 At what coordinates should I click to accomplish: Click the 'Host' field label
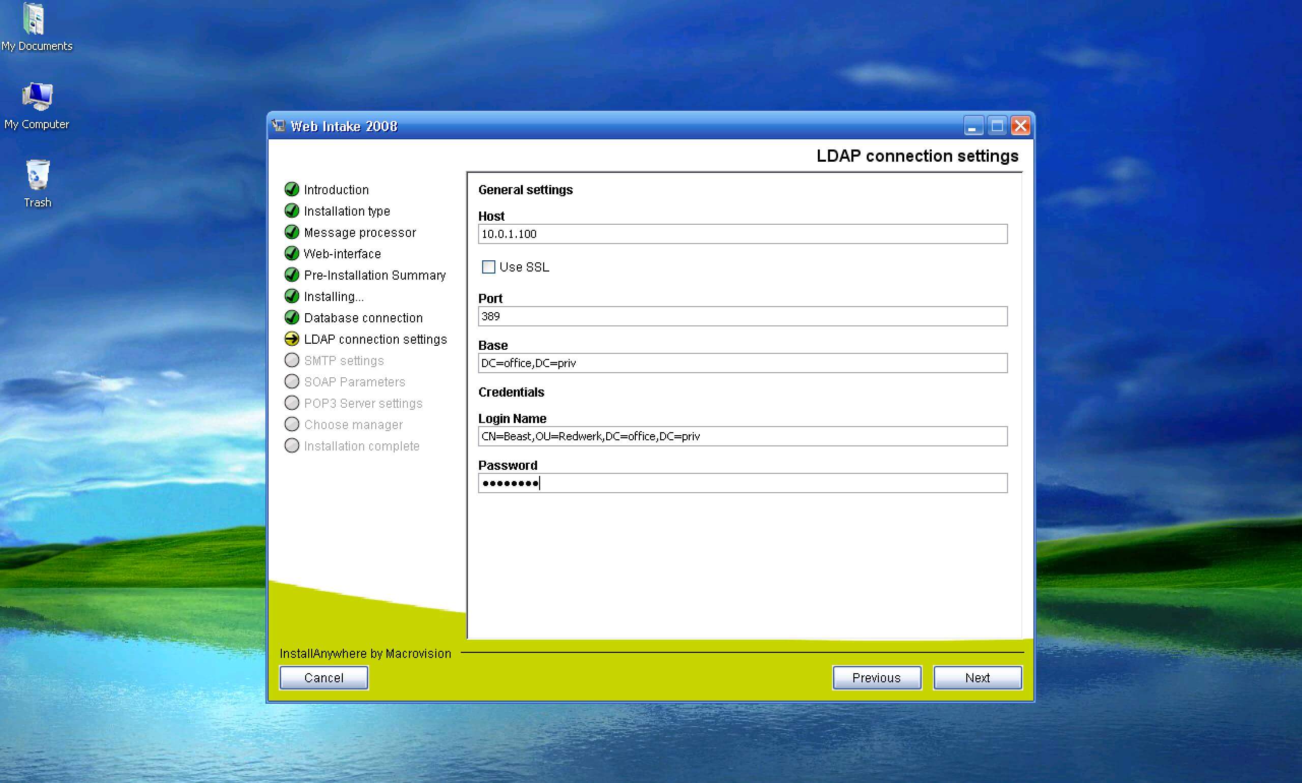[x=491, y=216]
